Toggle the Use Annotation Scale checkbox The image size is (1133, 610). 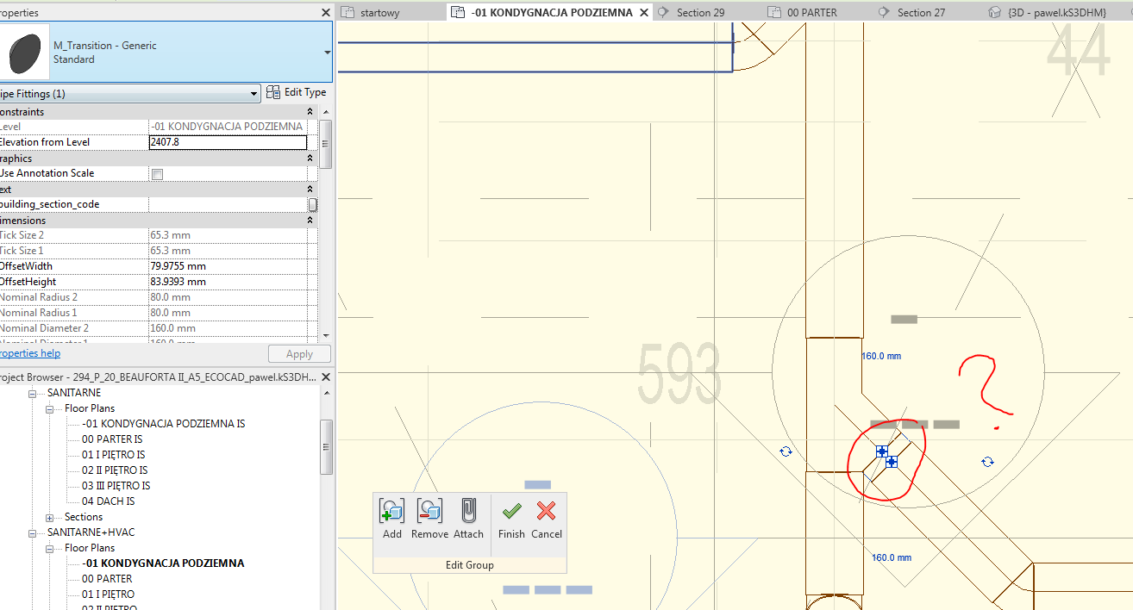click(157, 174)
